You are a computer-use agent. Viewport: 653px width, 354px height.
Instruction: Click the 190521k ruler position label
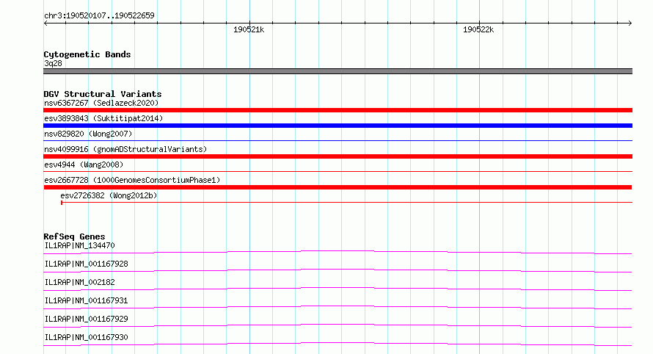(x=249, y=29)
